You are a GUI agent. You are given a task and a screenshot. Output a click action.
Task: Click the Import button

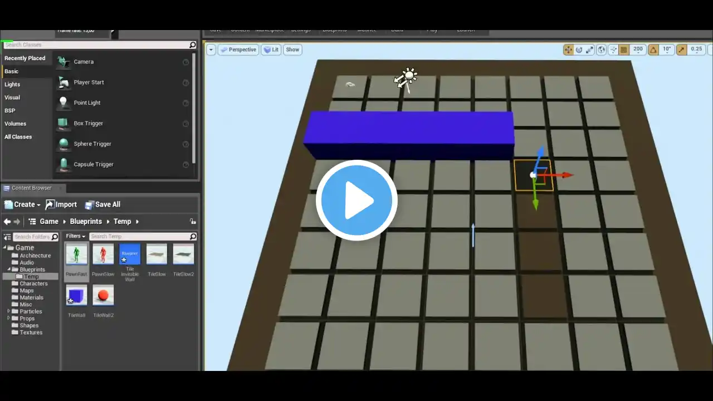point(61,204)
